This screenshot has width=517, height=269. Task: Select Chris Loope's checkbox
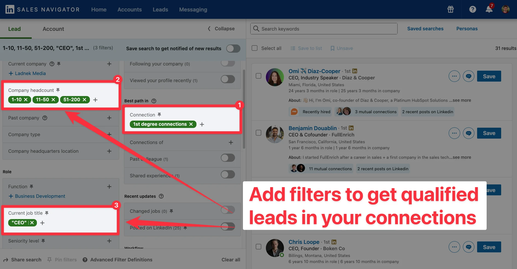258,247
